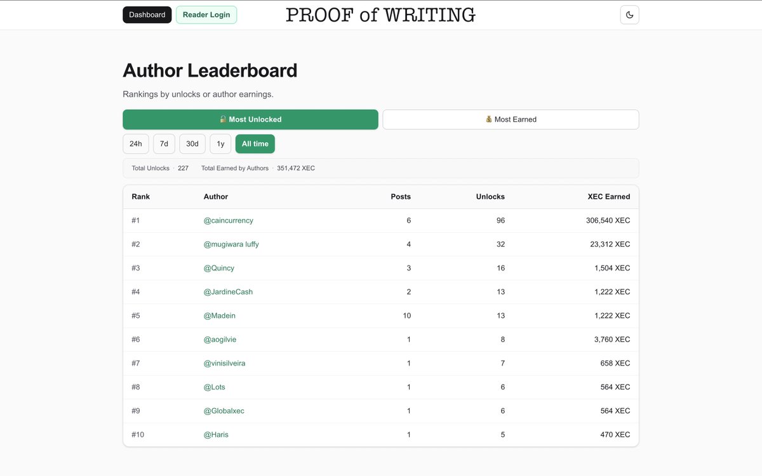Open the @aogilvie author page
762x476 pixels.
[x=220, y=340]
